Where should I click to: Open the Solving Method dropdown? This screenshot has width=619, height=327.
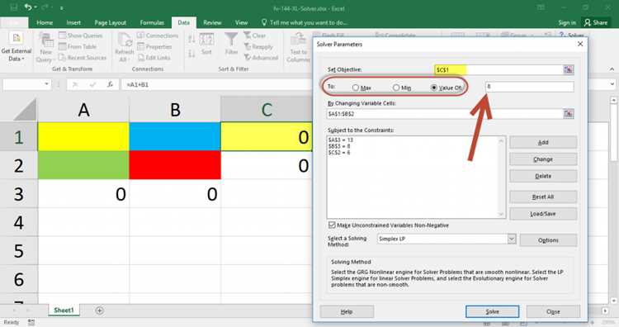[x=512, y=239]
